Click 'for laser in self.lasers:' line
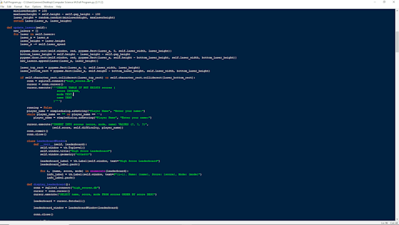The height and width of the screenshot is (225, 399). coord(35,34)
